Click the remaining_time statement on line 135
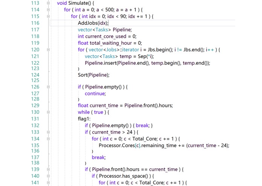This screenshot has height=186, width=262. 164,145
